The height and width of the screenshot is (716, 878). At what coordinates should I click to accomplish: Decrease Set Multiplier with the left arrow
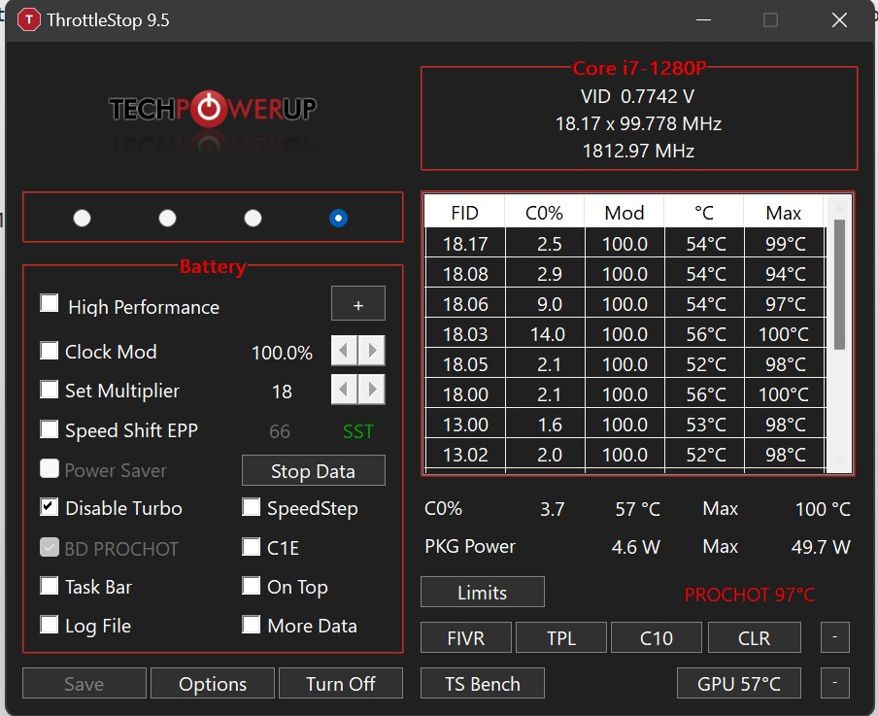[345, 390]
